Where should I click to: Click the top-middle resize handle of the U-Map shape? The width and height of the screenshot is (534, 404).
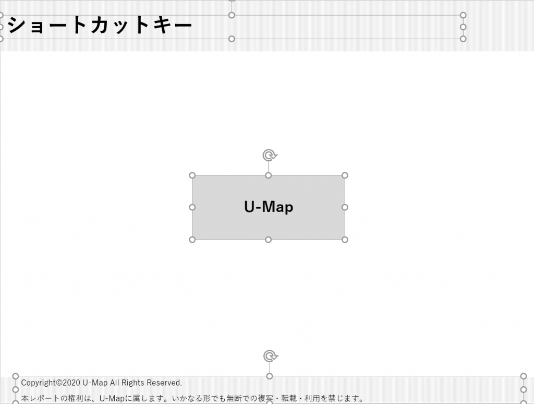click(269, 175)
